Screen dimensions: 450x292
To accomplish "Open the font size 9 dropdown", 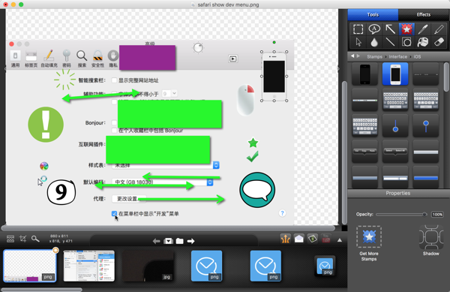I will coord(169,94).
